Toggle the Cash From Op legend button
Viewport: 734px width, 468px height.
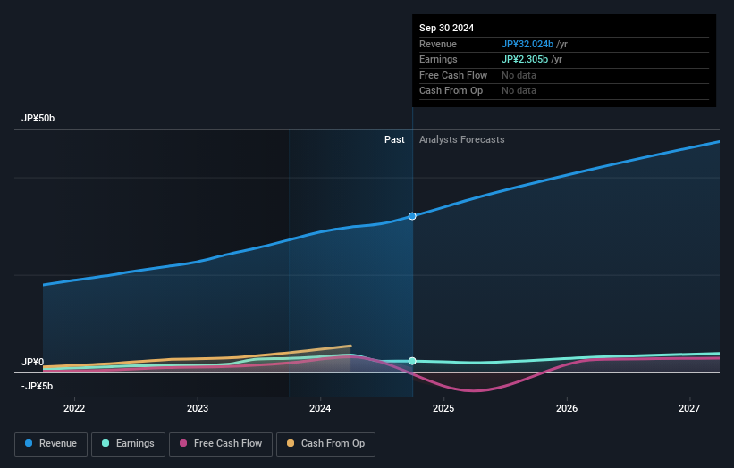(x=325, y=444)
